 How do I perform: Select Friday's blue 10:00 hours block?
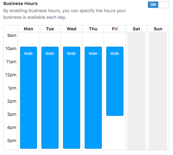click(x=115, y=81)
